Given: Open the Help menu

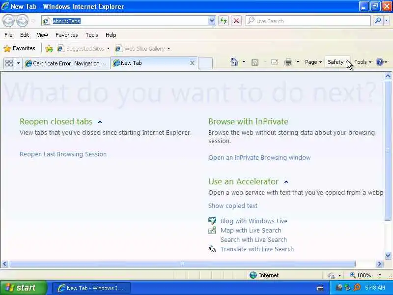Looking at the screenshot, I should click(x=111, y=35).
